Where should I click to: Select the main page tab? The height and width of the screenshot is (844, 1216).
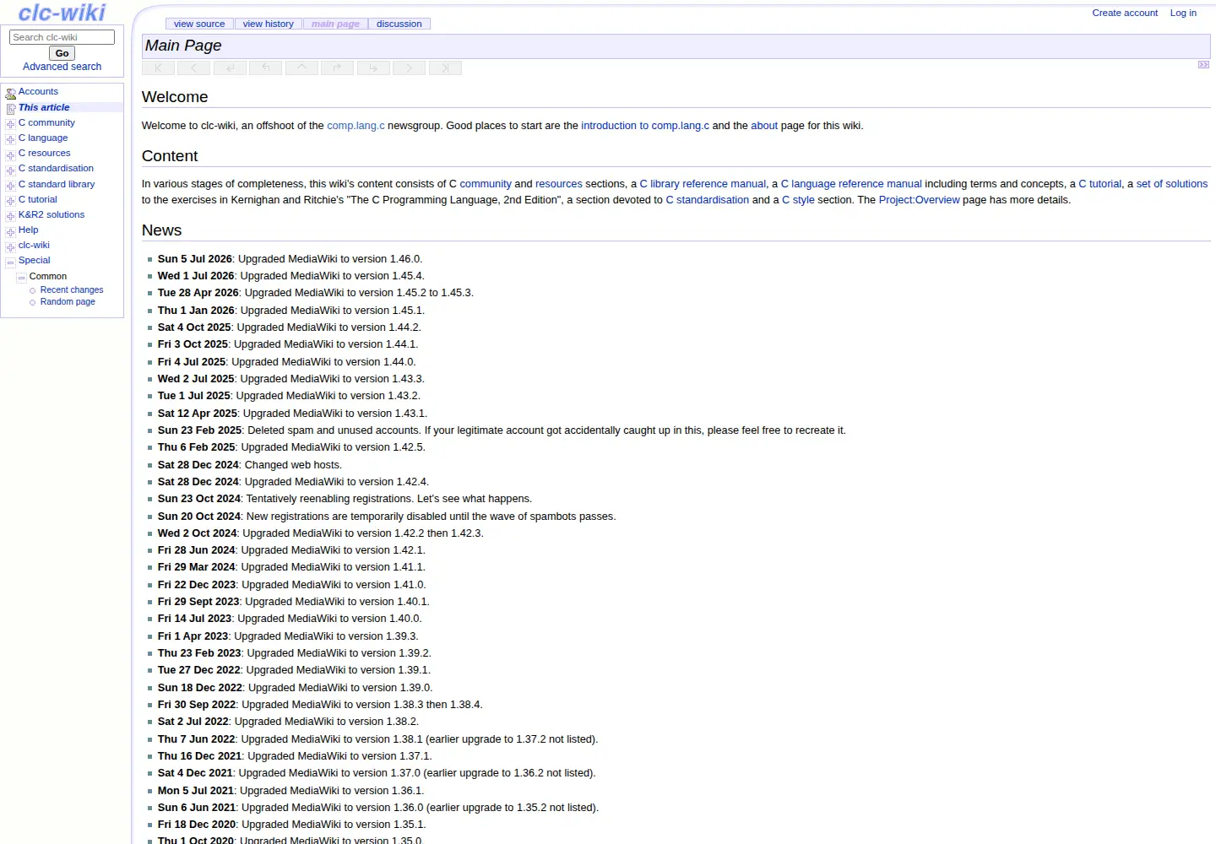click(335, 24)
